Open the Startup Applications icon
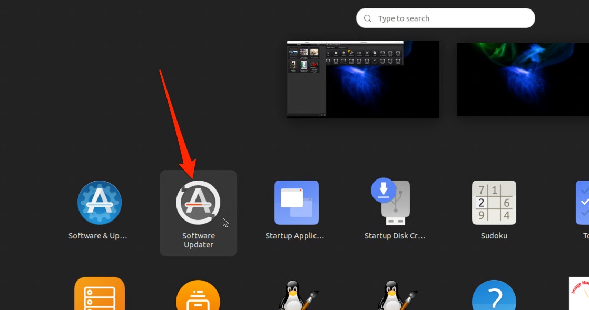Screen dimensions: 589x310 (297, 203)
